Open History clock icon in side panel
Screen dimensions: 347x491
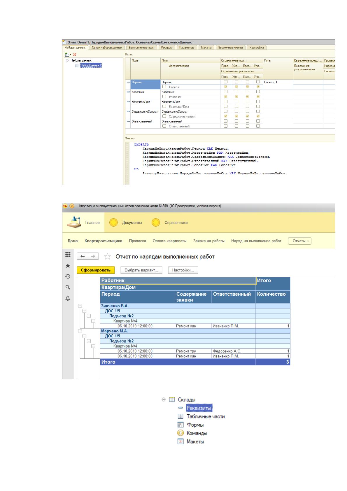click(x=68, y=276)
